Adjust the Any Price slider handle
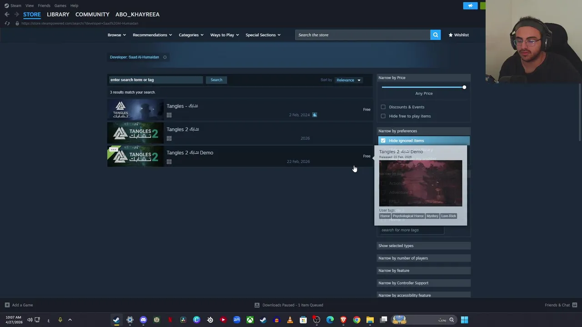The height and width of the screenshot is (327, 582). 464,87
